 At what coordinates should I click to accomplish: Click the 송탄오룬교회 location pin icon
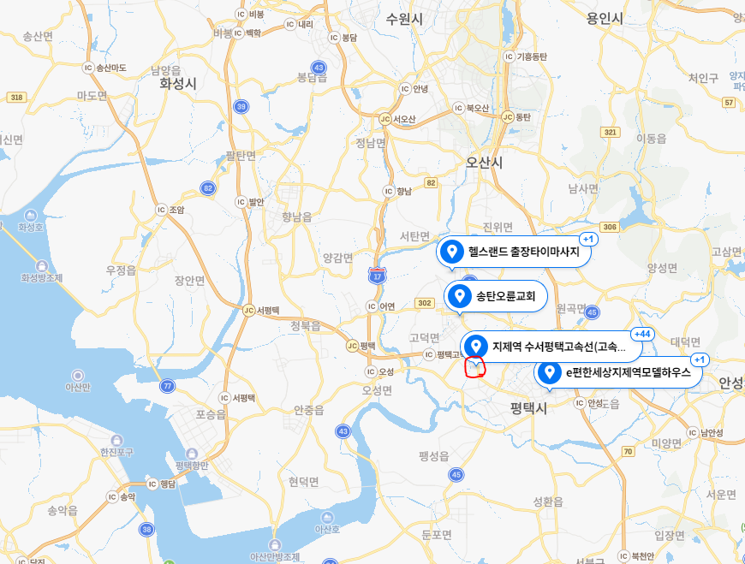click(460, 296)
